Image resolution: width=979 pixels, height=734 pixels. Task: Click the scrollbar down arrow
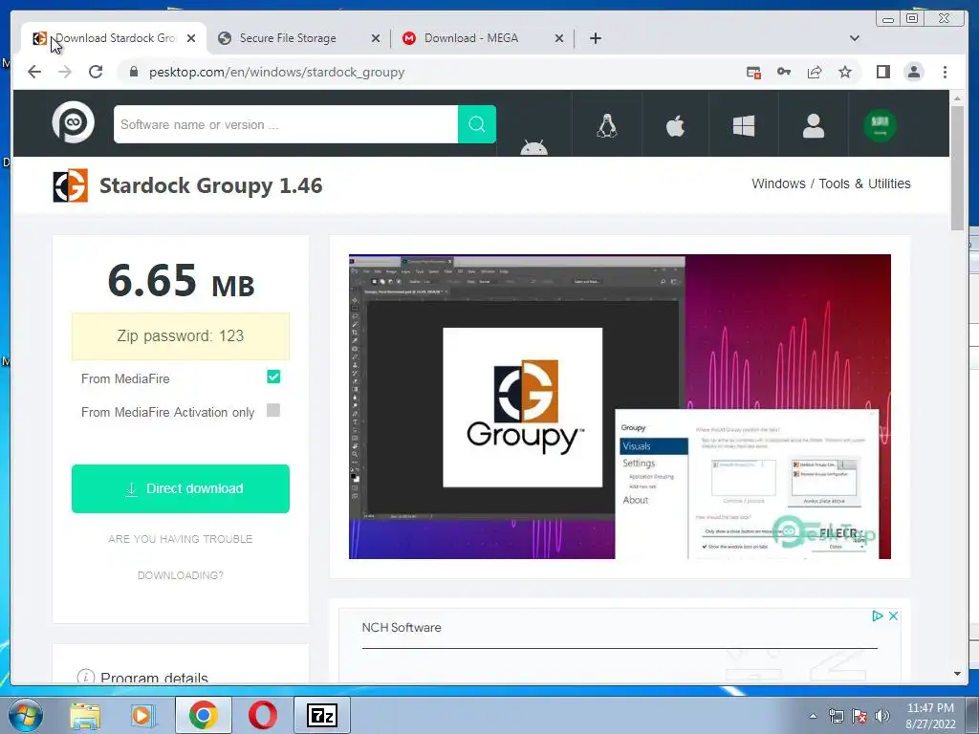[x=957, y=674]
